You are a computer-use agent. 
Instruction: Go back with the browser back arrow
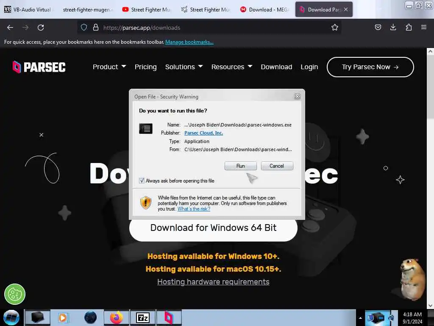click(10, 28)
